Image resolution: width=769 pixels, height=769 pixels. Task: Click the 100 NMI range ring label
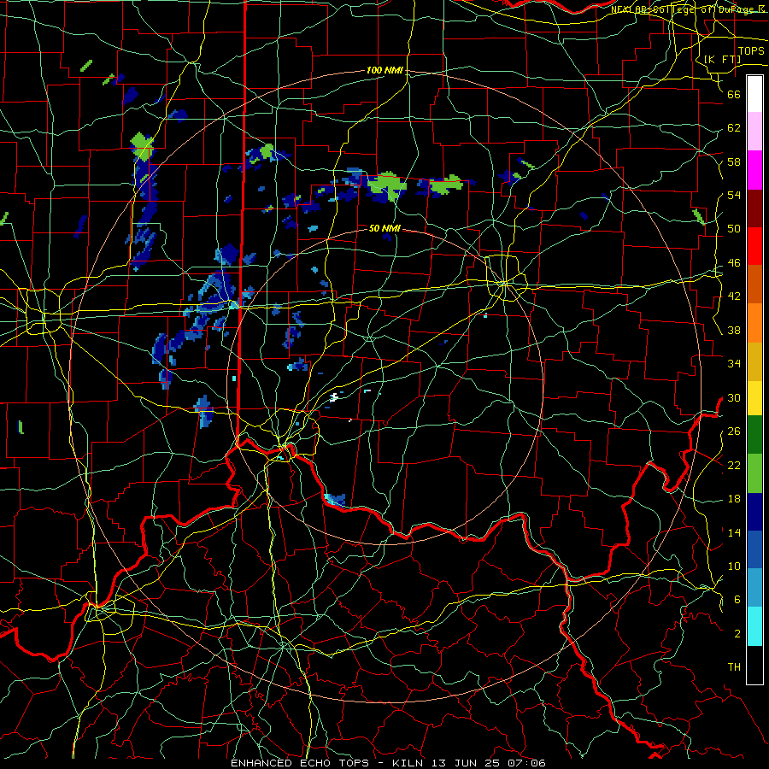(384, 71)
